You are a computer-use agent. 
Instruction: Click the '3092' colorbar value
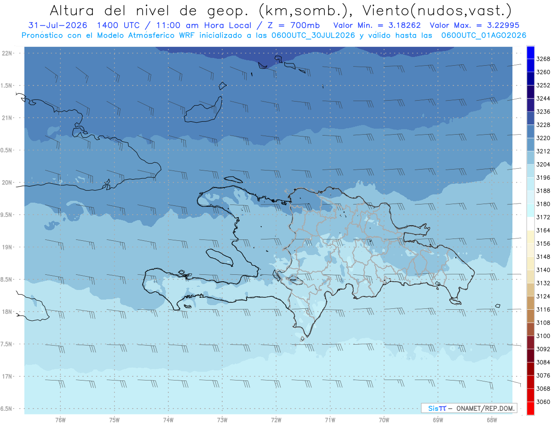coord(543,349)
